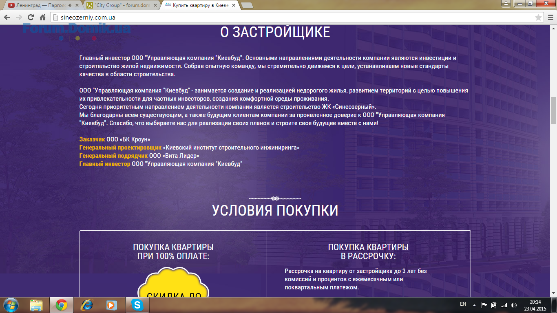Viewport: 557px width, 313px height.
Task: Click the УСЛОВИЯ ПОКУПКИ heading
Action: tap(275, 210)
